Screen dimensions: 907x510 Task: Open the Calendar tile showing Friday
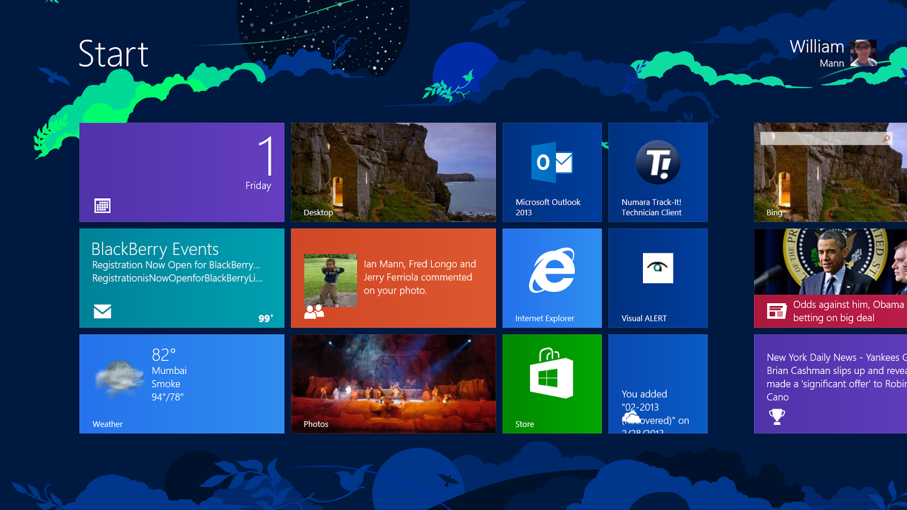pyautogui.click(x=182, y=172)
